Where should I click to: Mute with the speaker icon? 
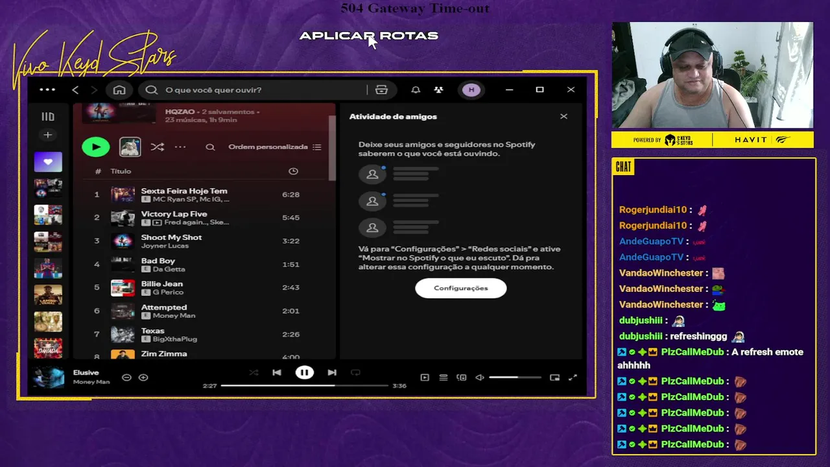click(480, 377)
